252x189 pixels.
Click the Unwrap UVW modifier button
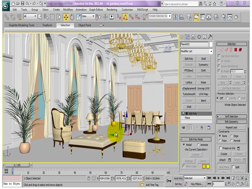[203, 89]
